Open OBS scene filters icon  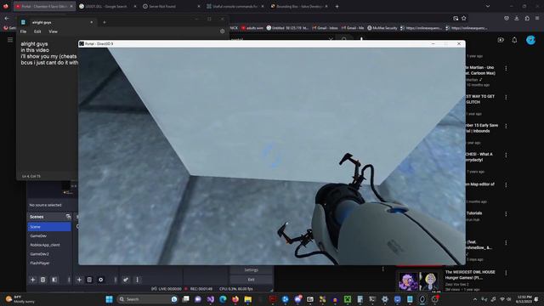(54, 280)
